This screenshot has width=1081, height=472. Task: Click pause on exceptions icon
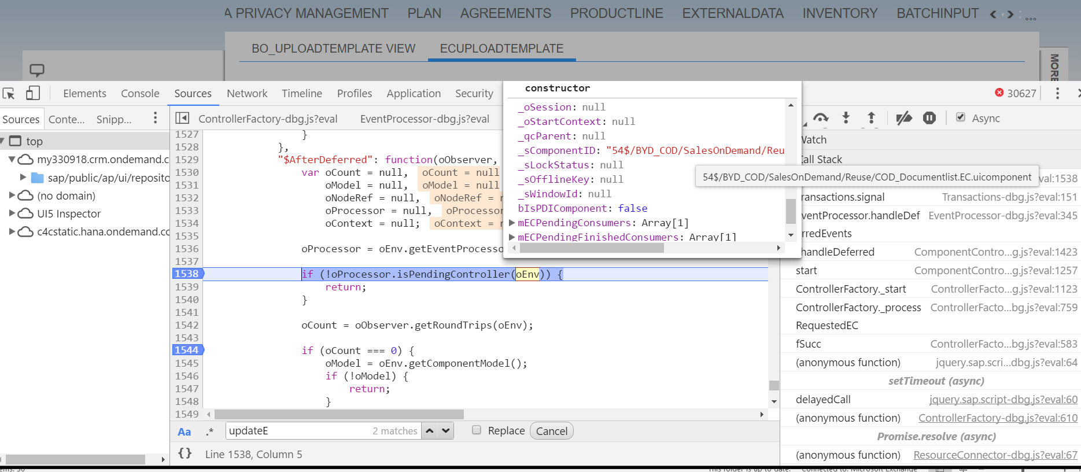[x=929, y=118]
